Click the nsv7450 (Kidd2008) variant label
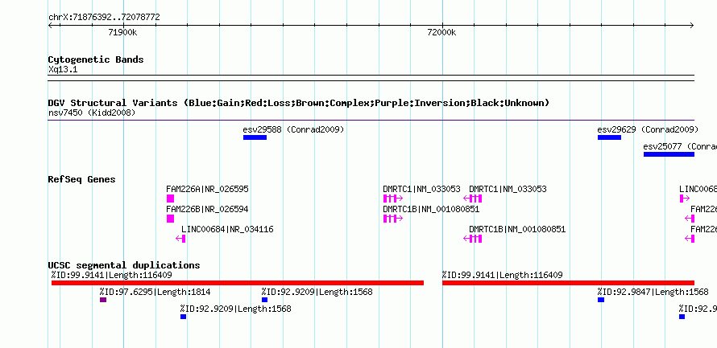Screen dimensions: 717x348 (92, 113)
